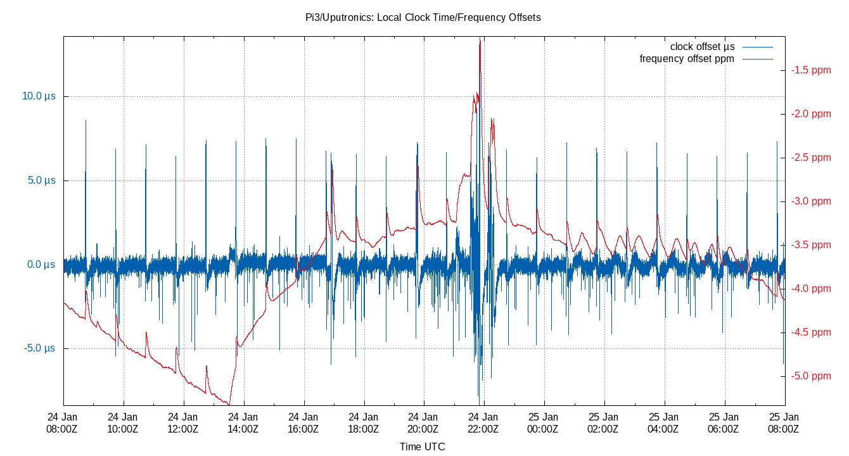
Task: Click line sample beside 'clock offset µs' legend
Action: [757, 47]
